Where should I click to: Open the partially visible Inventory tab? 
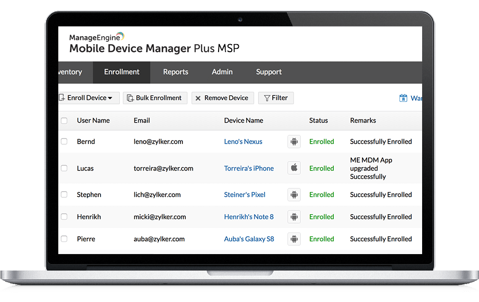(x=71, y=72)
